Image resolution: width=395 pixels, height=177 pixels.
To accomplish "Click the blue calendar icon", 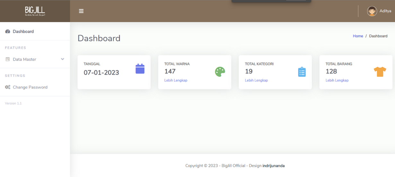I will click(x=140, y=69).
